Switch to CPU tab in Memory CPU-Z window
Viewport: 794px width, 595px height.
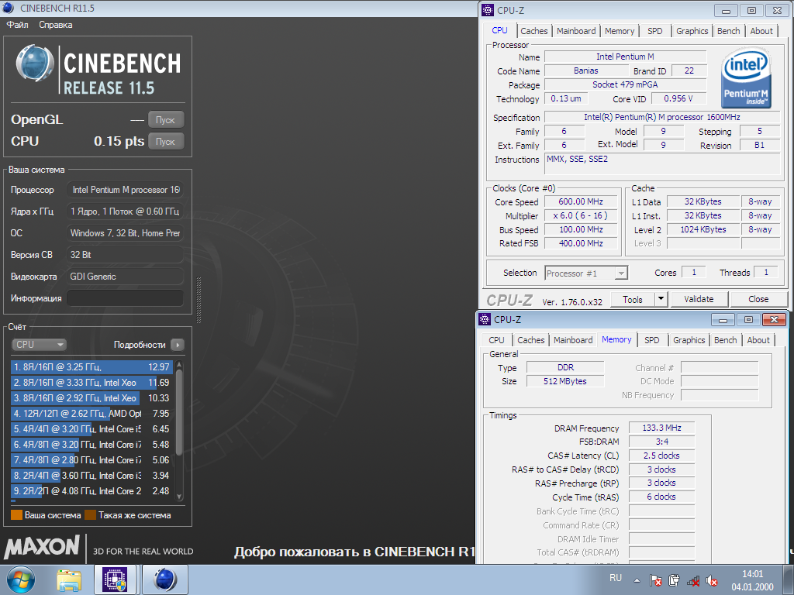point(496,340)
